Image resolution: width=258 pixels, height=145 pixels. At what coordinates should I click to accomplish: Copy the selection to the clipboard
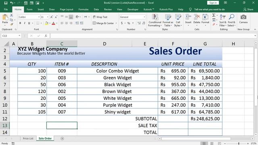[x=11, y=20]
